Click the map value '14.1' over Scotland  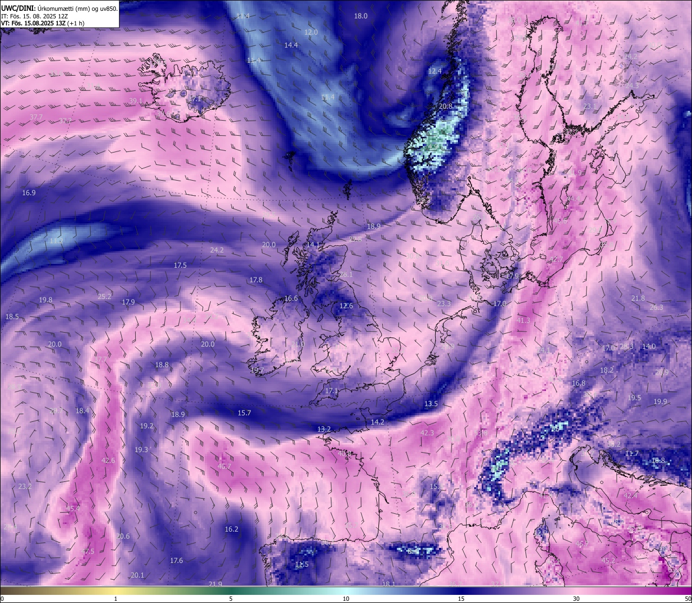[314, 245]
